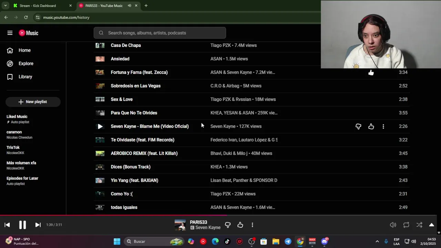Toggle shuffle mode
Screen dimensions: 441x248
419,225
